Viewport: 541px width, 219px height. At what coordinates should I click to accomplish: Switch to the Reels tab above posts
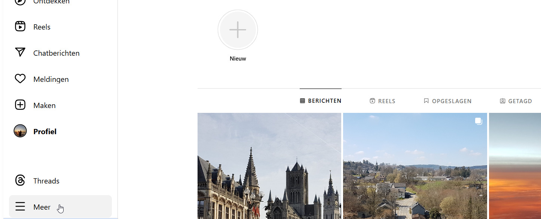coord(382,101)
